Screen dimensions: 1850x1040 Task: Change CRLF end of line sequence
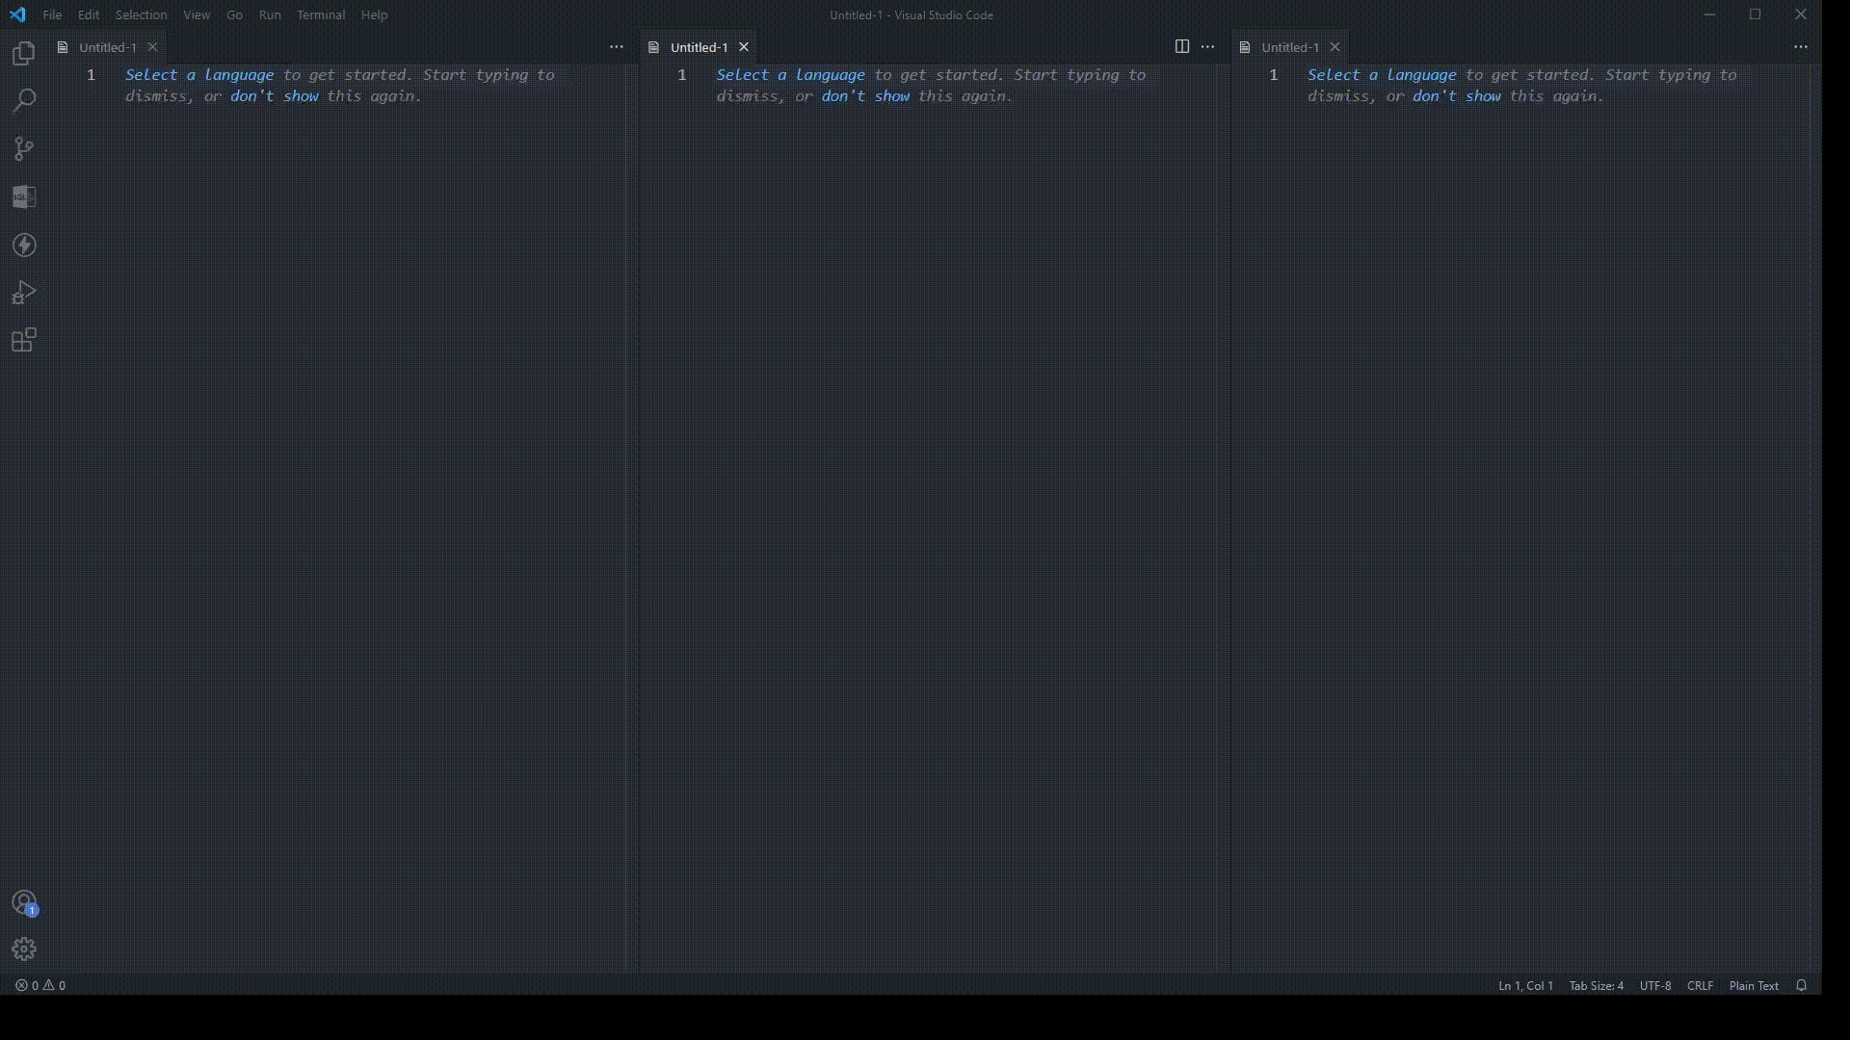(x=1701, y=985)
